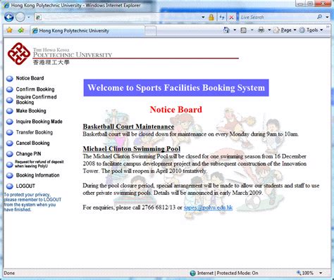Image resolution: width=334 pixels, height=280 pixels.
Task: Click the Feeds toolbar icon
Action: coord(244,30)
